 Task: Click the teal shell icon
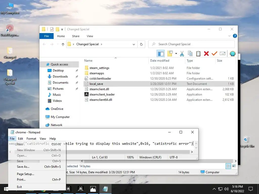(232, 54)
